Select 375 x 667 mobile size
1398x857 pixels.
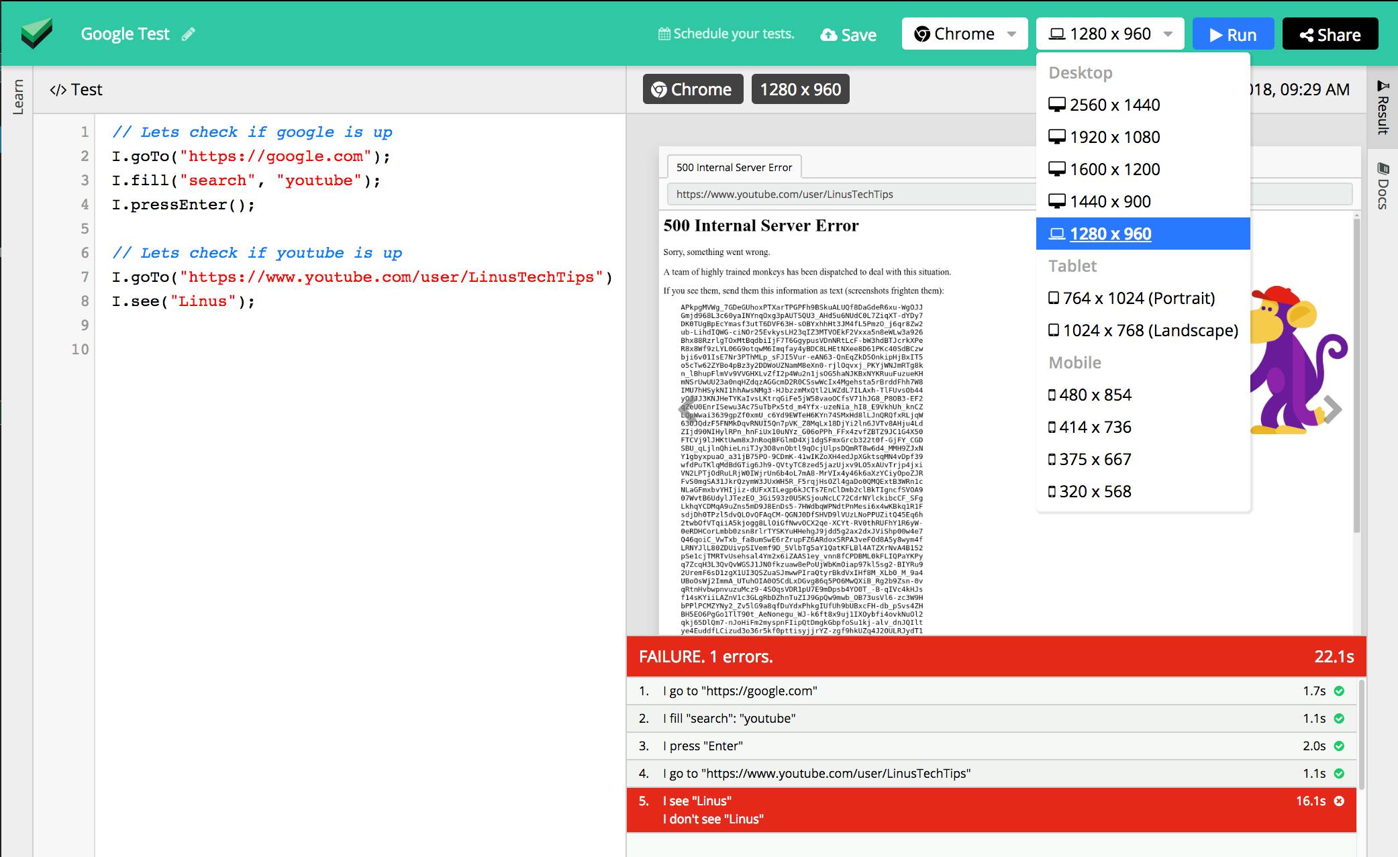(x=1143, y=459)
